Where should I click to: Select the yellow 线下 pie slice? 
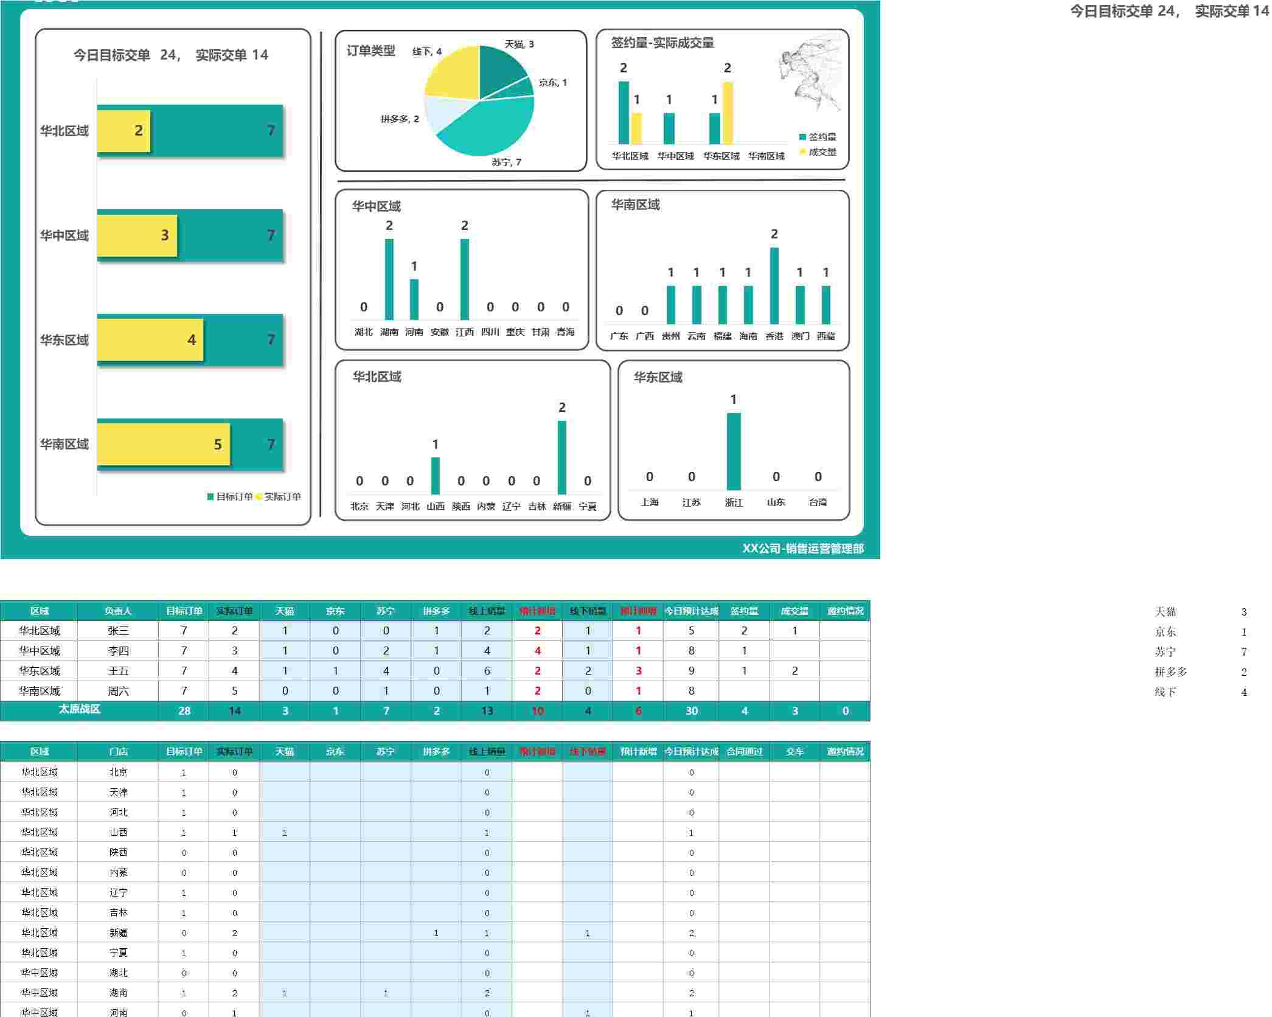click(452, 74)
